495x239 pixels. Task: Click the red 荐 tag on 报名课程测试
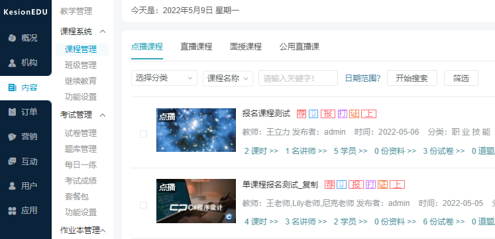[302, 114]
